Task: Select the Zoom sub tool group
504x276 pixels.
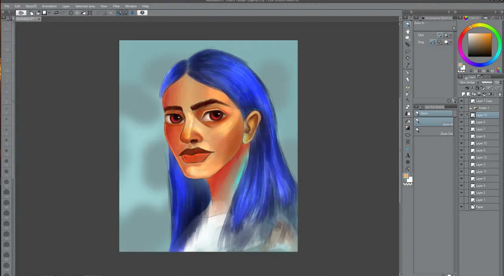Action: [x=433, y=113]
